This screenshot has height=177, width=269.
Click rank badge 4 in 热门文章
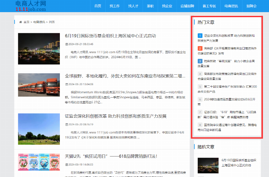[x=200, y=74]
